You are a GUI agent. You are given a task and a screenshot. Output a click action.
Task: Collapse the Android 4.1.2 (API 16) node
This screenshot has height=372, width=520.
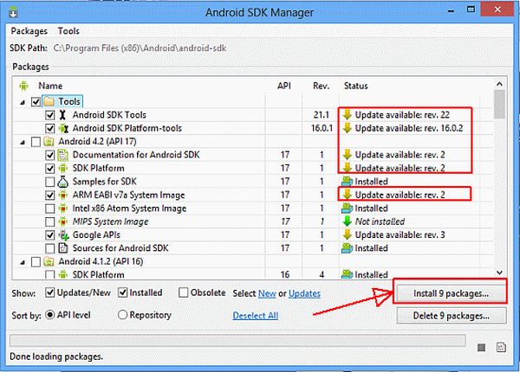pos(23,262)
